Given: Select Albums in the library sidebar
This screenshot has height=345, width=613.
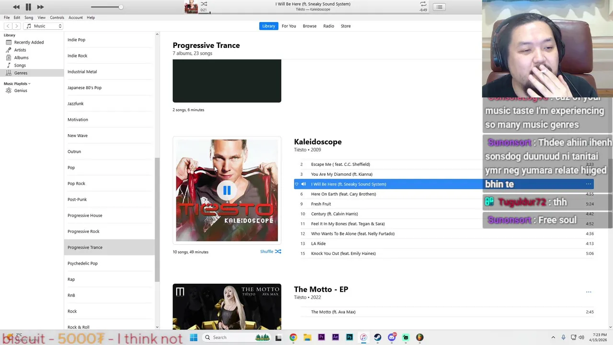Looking at the screenshot, I should [21, 57].
